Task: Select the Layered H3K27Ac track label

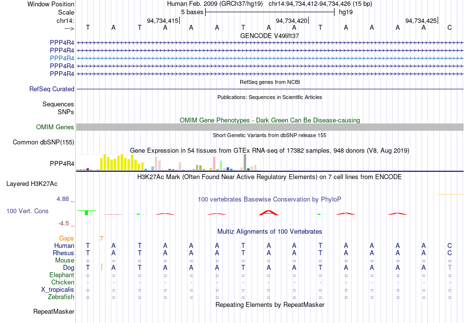Action: tap(32, 184)
